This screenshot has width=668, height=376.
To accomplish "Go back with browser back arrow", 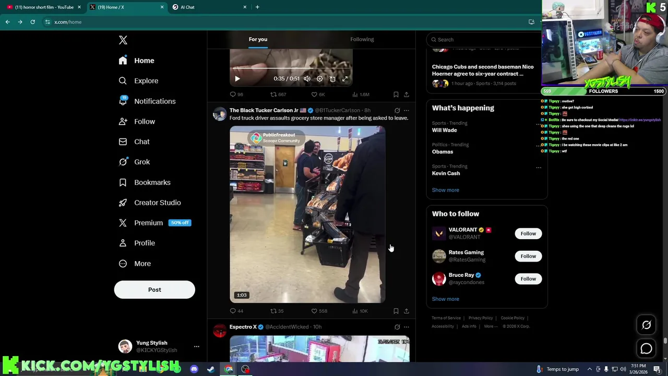I will [x=7, y=22].
